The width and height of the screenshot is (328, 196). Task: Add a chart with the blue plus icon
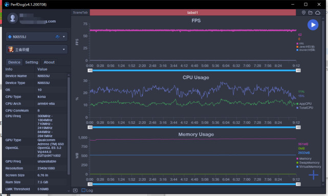[313, 175]
